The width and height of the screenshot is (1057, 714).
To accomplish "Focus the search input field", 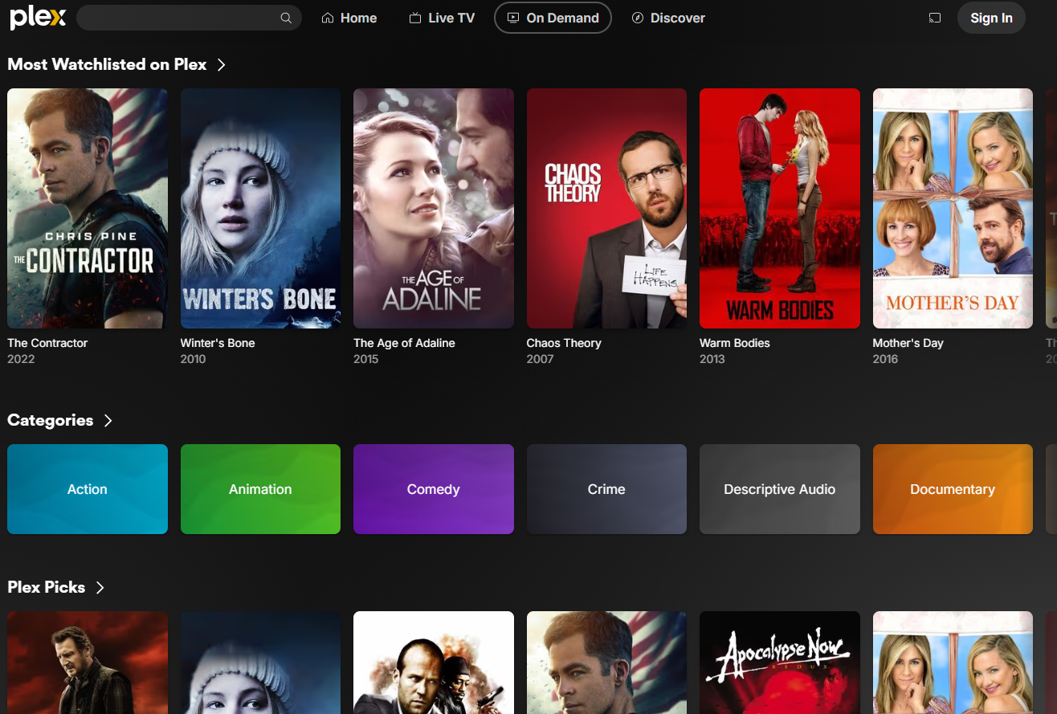I will click(189, 18).
